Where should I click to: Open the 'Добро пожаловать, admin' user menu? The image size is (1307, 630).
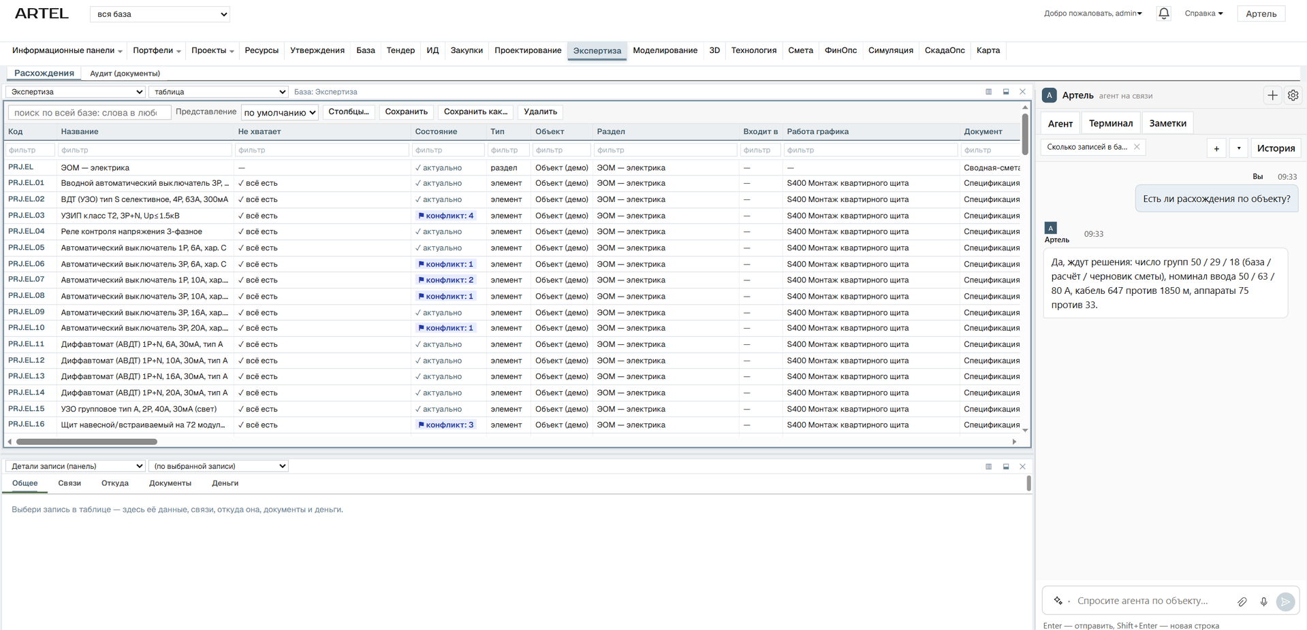(1092, 14)
